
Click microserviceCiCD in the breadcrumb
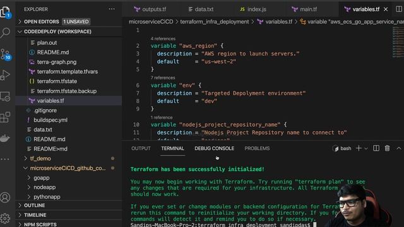pyautogui.click(x=151, y=22)
